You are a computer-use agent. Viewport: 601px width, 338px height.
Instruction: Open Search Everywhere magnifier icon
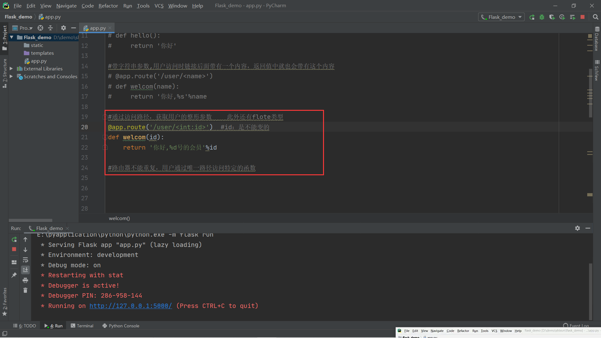point(595,17)
